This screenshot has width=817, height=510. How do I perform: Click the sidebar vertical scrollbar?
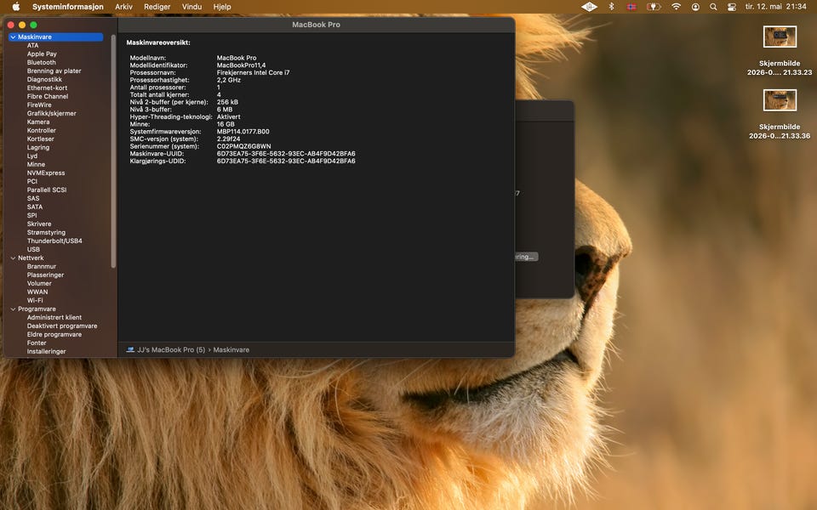[113, 151]
